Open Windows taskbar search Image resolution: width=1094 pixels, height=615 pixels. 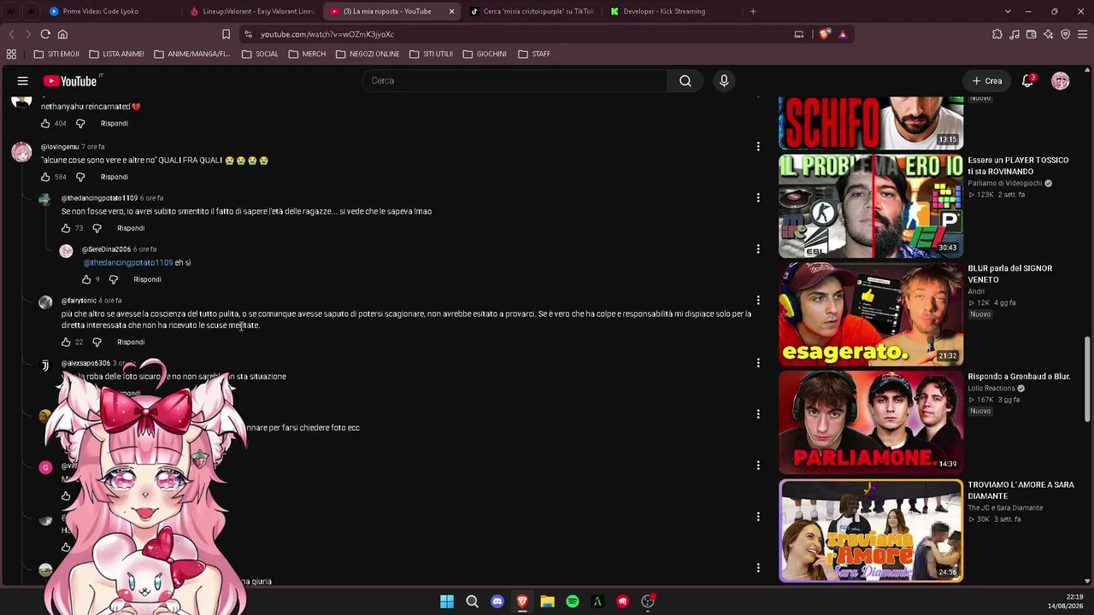472,601
